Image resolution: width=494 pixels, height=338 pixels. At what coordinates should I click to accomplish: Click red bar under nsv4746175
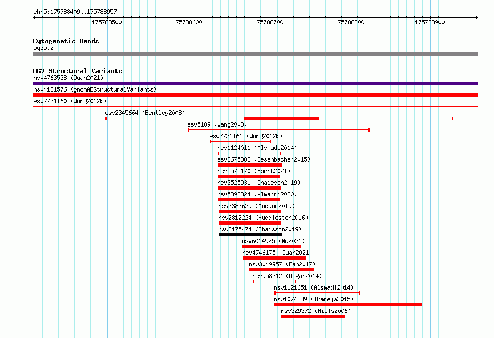pos(274,258)
